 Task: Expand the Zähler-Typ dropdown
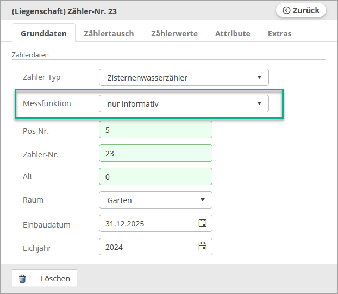tap(184, 77)
